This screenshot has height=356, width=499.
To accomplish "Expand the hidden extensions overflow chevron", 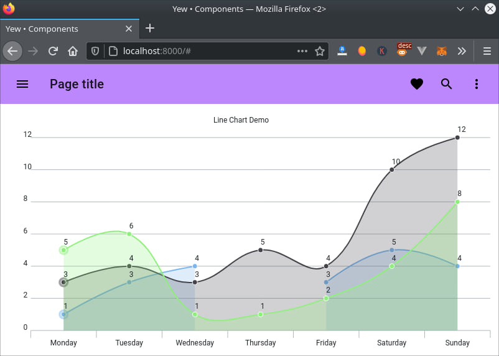I will (462, 51).
